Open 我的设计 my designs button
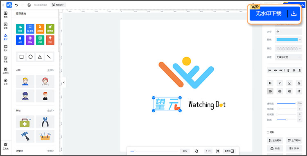307x156 pixels. point(58,5)
